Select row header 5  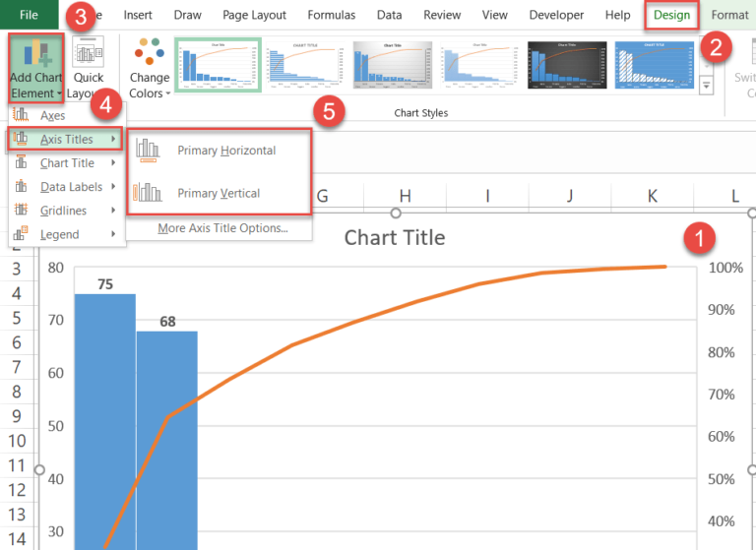pyautogui.click(x=17, y=318)
